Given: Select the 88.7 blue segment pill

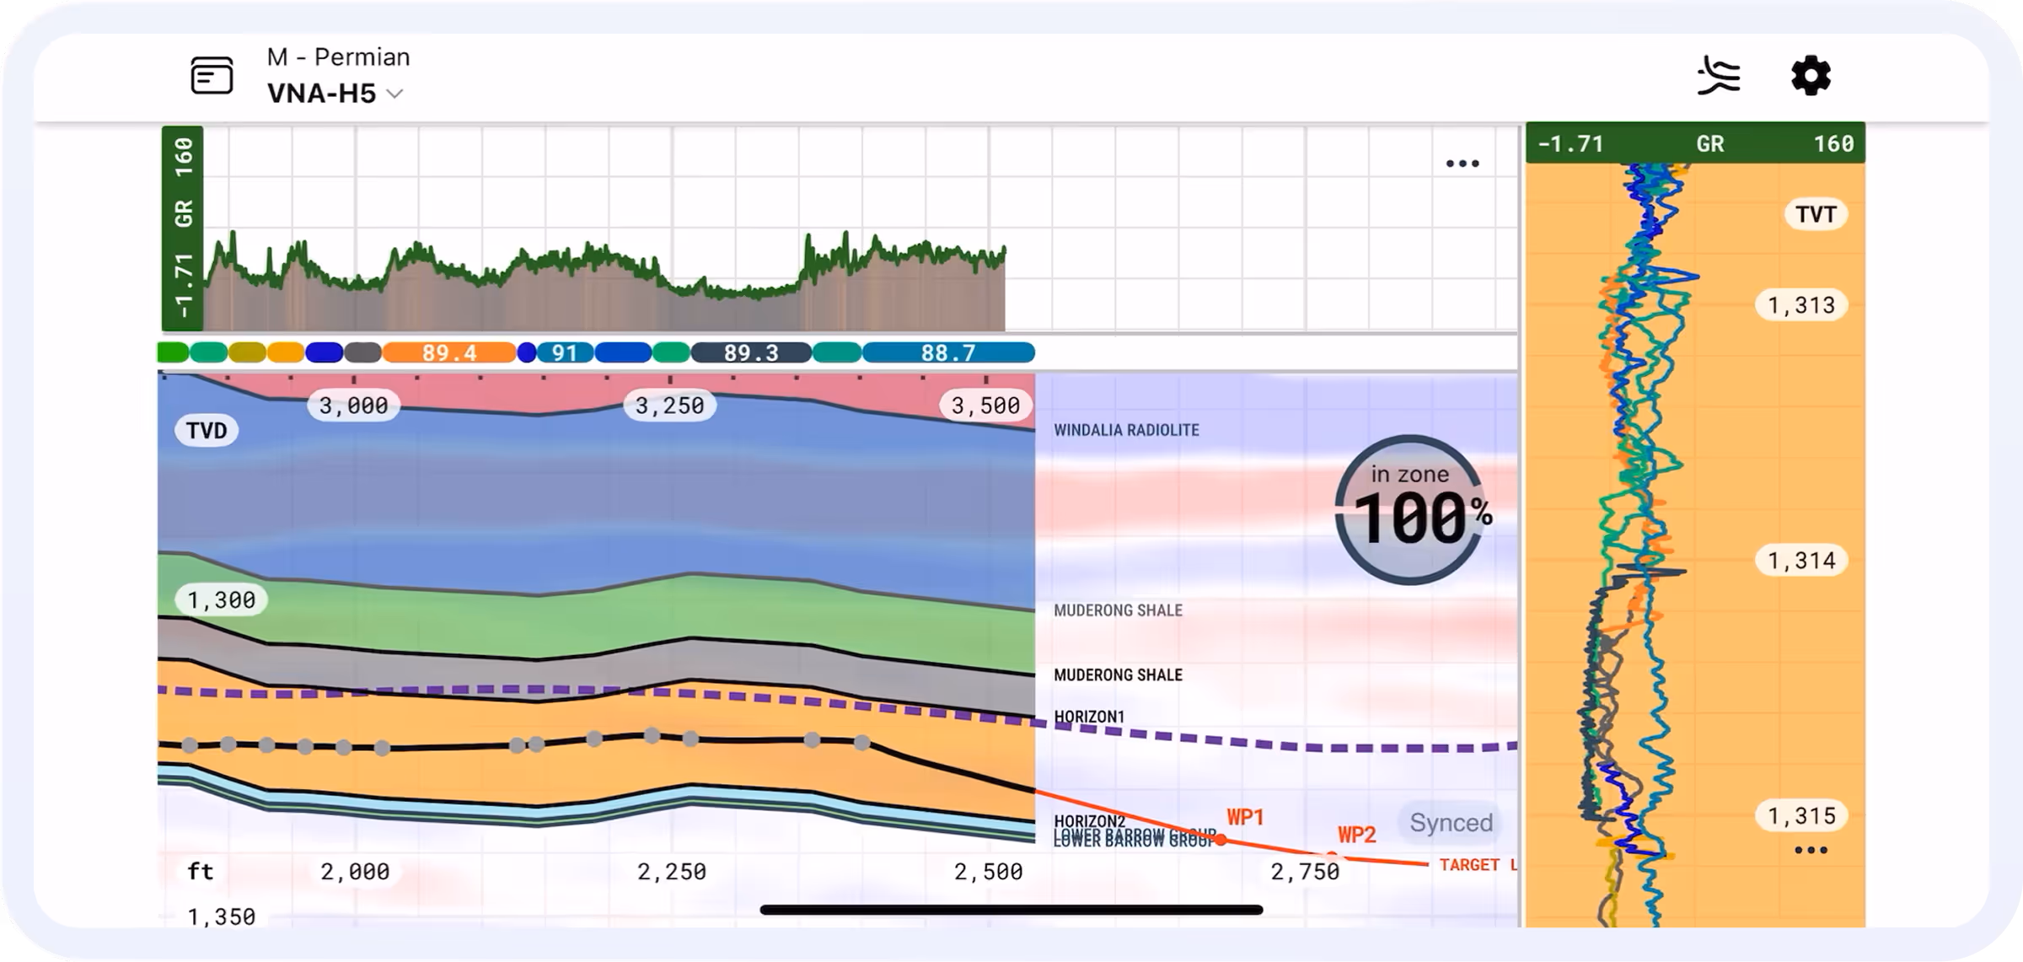Looking at the screenshot, I should pyautogui.click(x=947, y=352).
